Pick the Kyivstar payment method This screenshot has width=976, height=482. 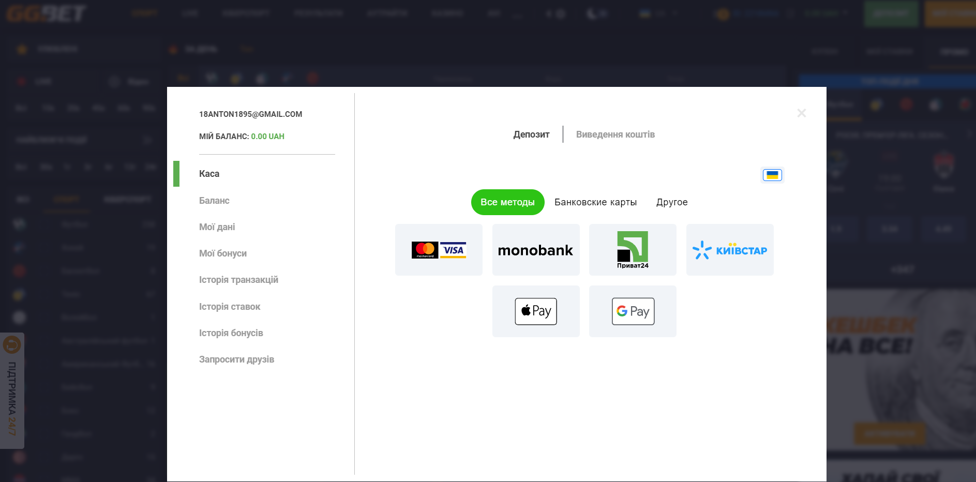730,250
